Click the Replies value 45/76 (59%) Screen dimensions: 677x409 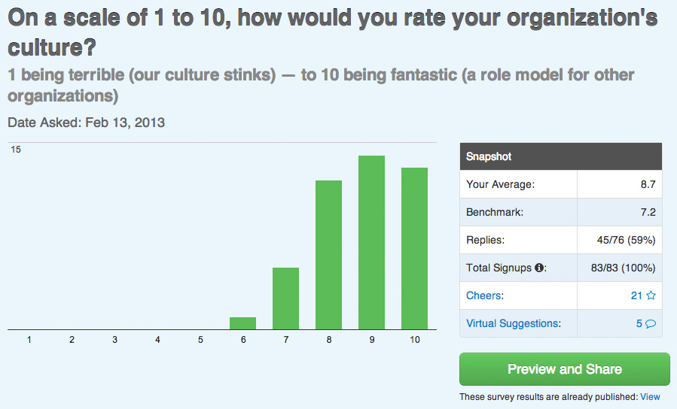click(626, 240)
